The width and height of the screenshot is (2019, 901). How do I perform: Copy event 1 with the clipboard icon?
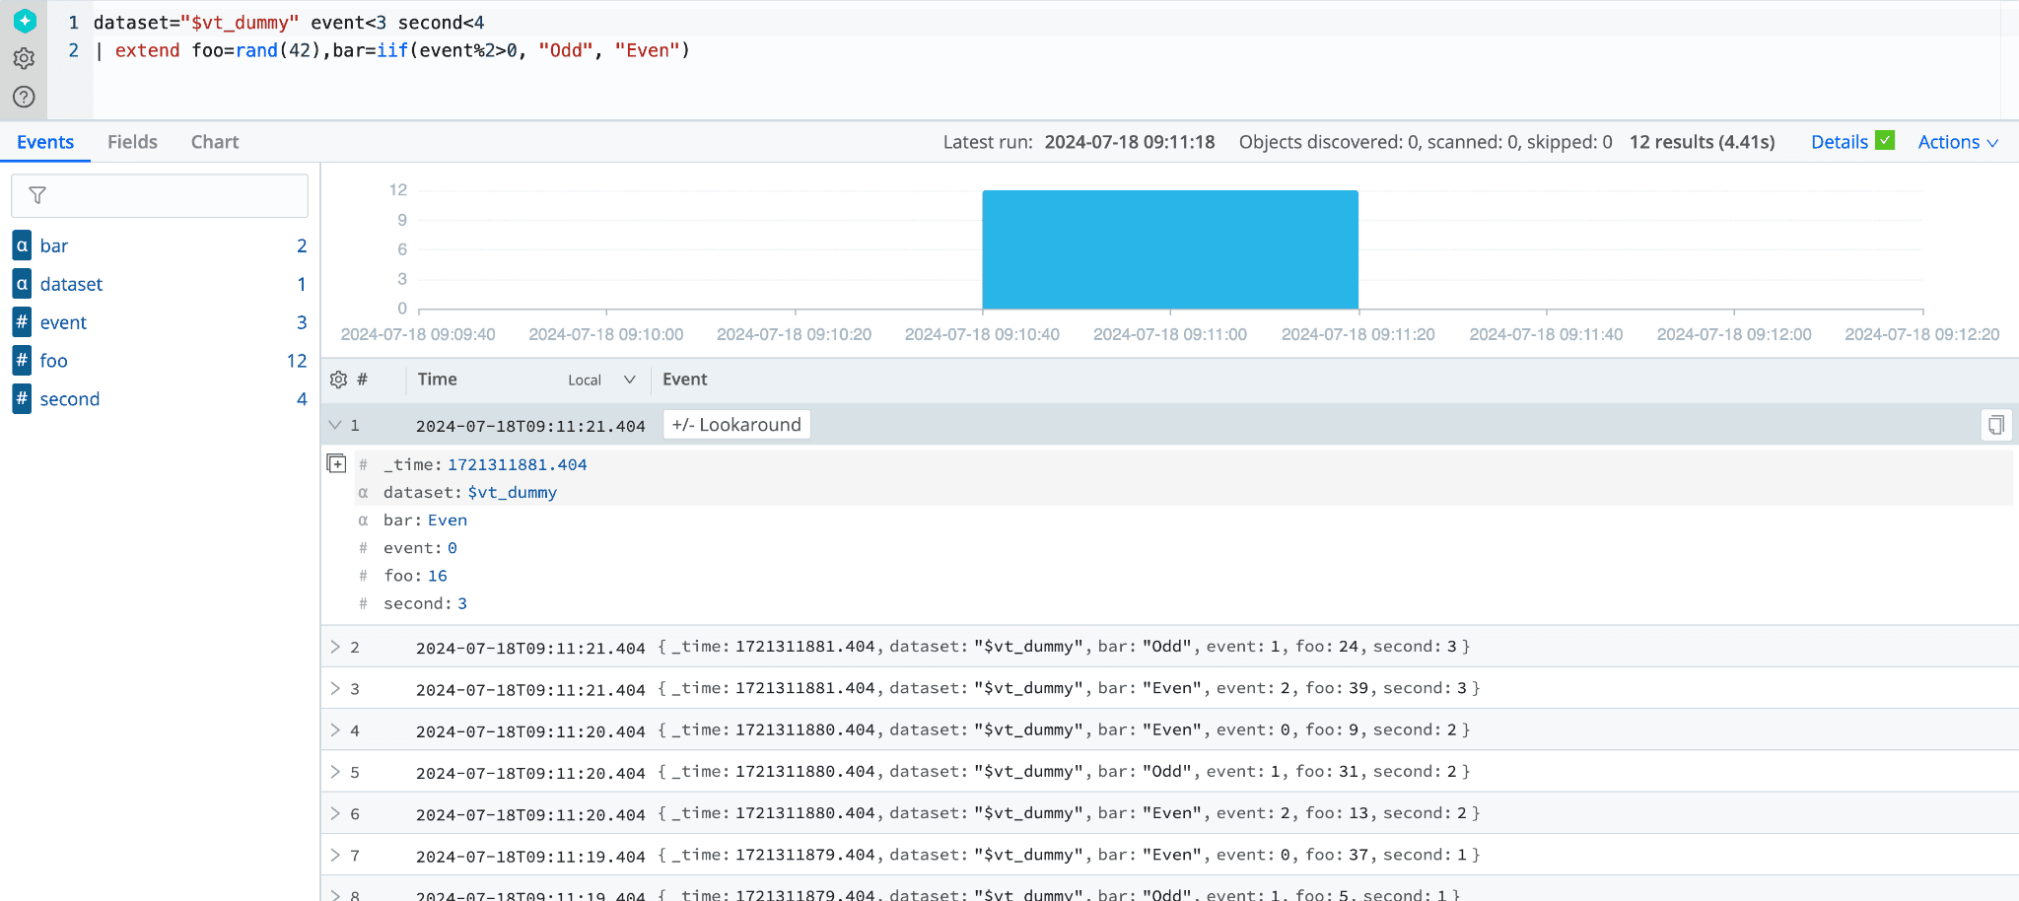pos(1995,425)
